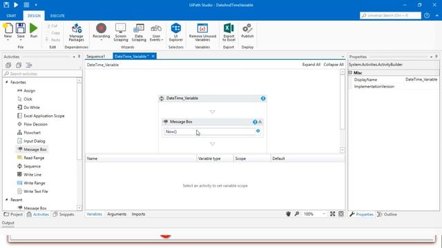Open Screen Scraping wizard
This screenshot has width=442, height=248.
[x=121, y=32]
